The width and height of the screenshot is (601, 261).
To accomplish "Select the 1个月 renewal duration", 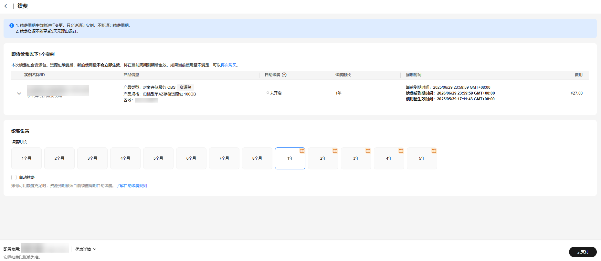I will pos(26,158).
